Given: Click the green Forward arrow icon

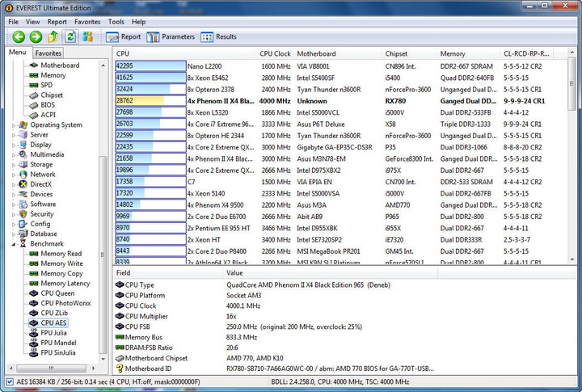Looking at the screenshot, I should (36, 36).
